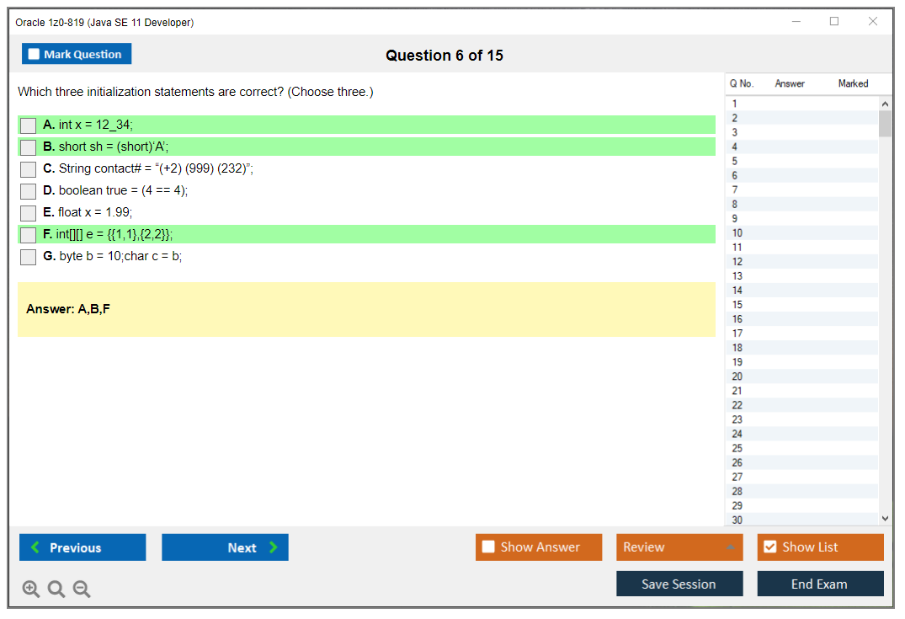Maximize the exam window
Image resolution: width=905 pixels, height=619 pixels.
point(834,22)
